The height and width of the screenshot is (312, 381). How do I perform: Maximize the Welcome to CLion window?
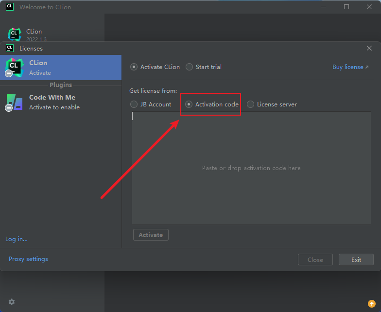point(346,7)
